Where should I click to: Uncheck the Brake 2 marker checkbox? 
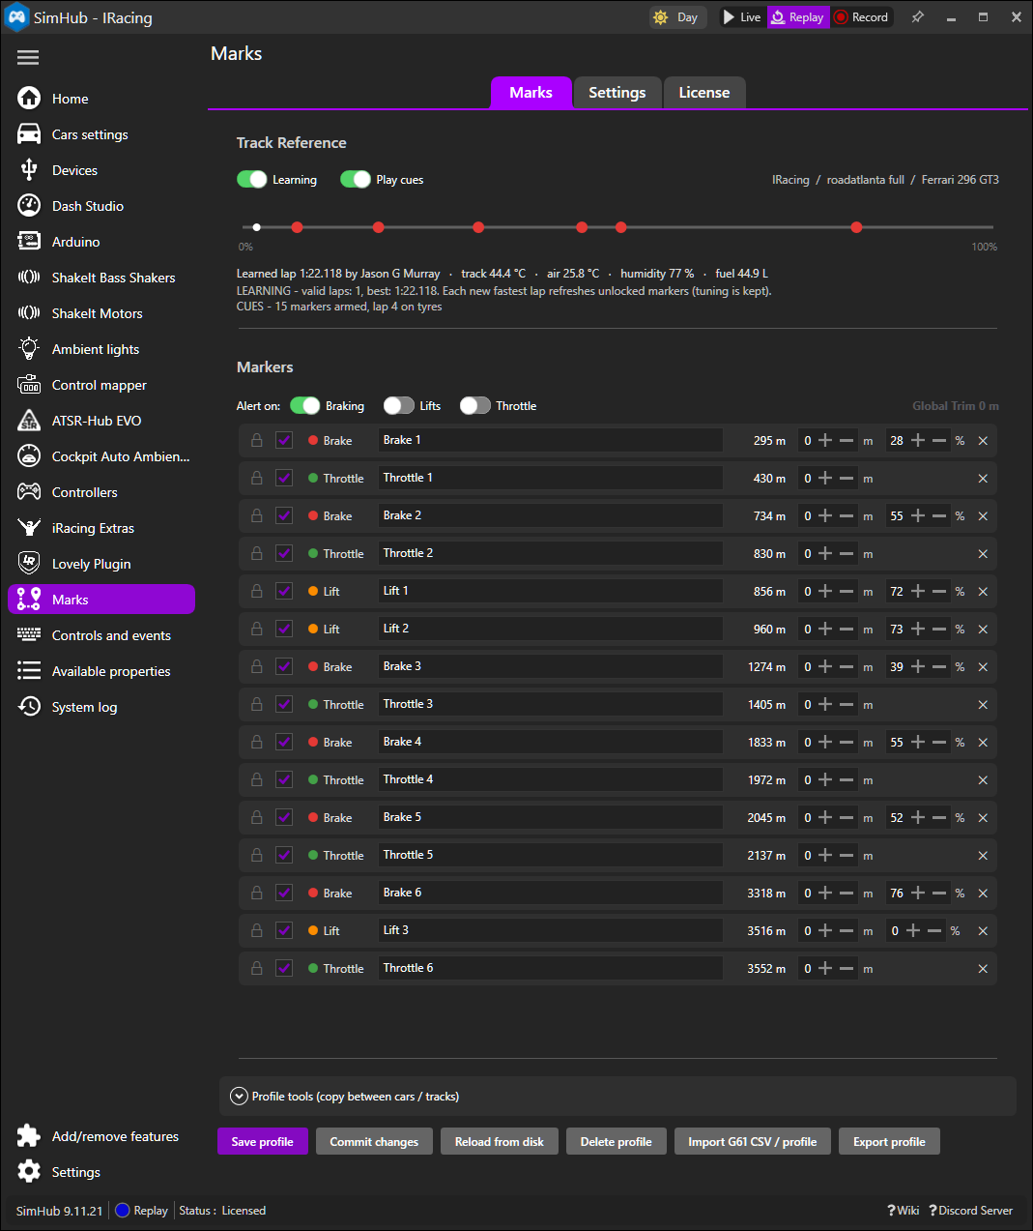(x=284, y=515)
